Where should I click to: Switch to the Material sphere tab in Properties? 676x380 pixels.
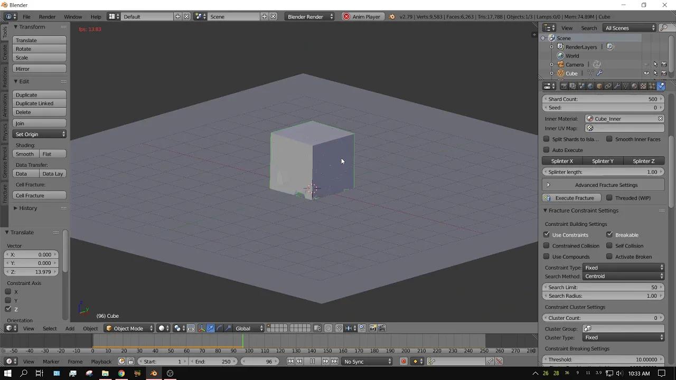(634, 86)
